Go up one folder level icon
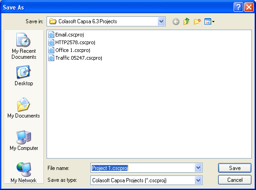The height and width of the screenshot is (190, 256). [186, 21]
